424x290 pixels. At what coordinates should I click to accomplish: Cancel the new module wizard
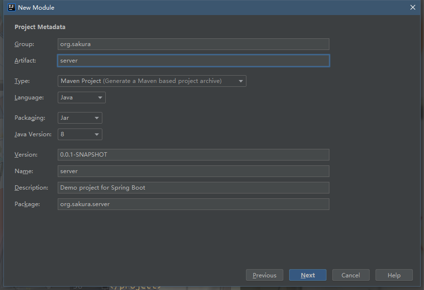click(x=350, y=275)
